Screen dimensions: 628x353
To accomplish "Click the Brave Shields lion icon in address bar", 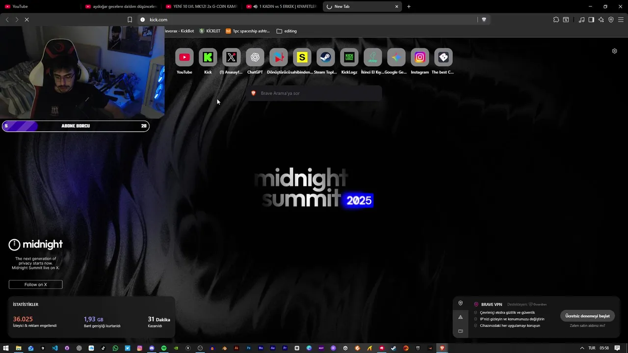I will 484,20.
